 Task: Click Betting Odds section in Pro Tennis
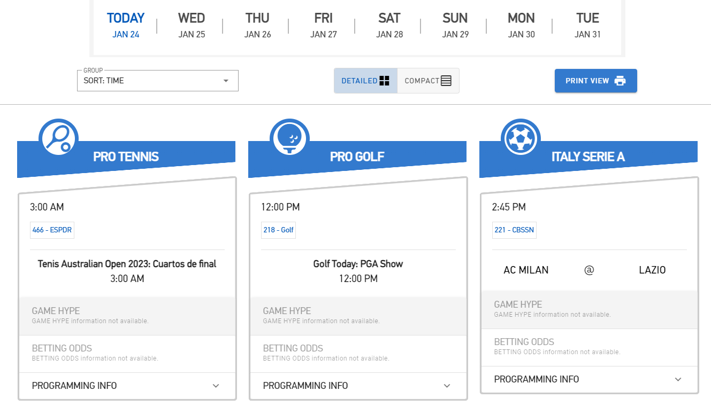point(127,354)
